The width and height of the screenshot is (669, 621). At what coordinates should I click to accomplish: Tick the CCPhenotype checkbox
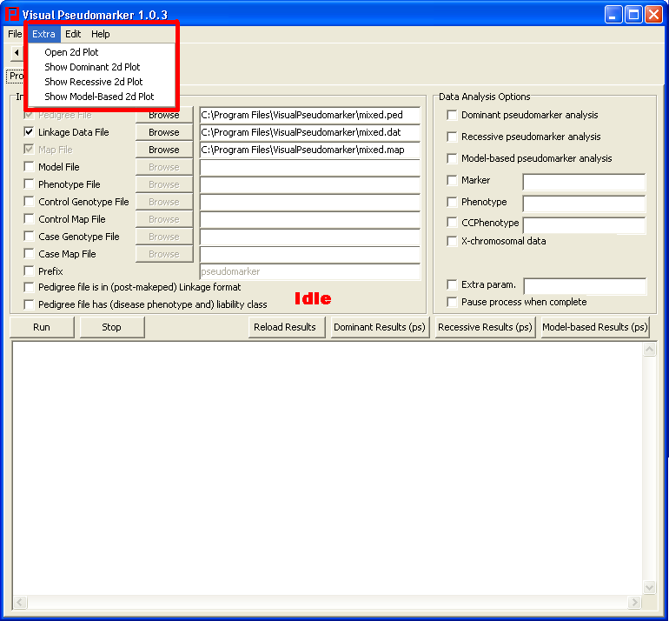click(x=452, y=223)
